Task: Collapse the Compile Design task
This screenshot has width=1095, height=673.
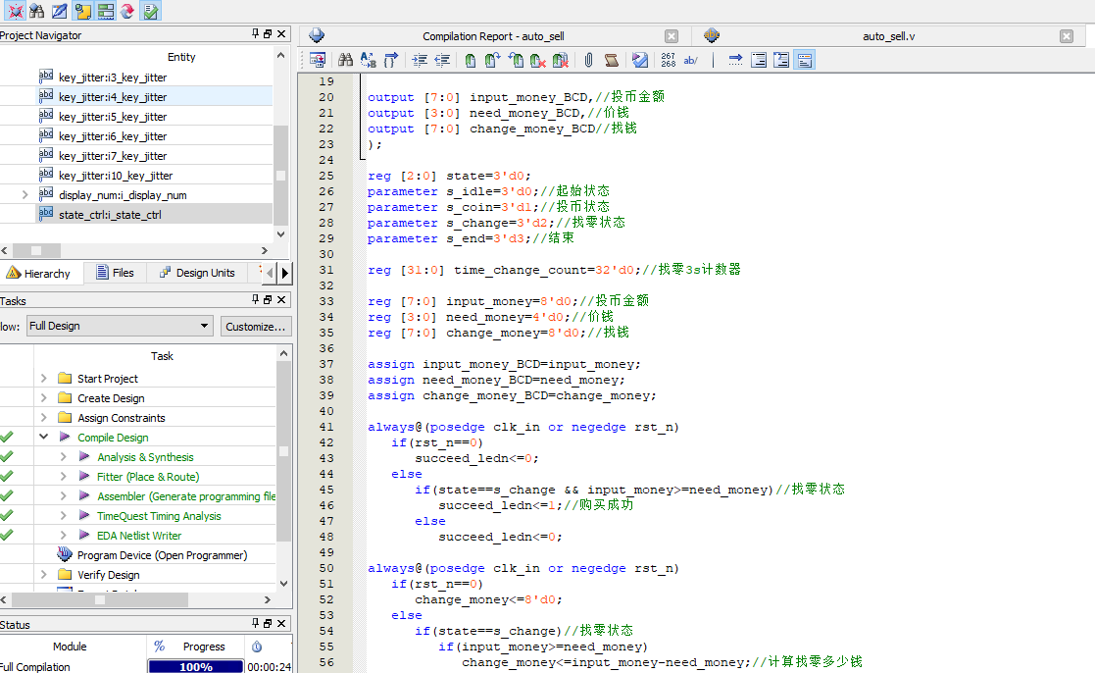Action: [43, 437]
